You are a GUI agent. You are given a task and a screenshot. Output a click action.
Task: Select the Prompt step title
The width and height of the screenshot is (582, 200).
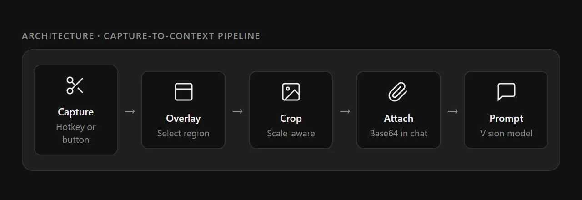[506, 118]
